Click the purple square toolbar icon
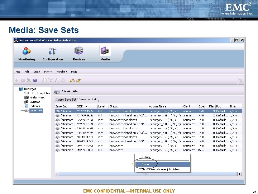The height and width of the screenshot is (194, 258). tap(35, 80)
